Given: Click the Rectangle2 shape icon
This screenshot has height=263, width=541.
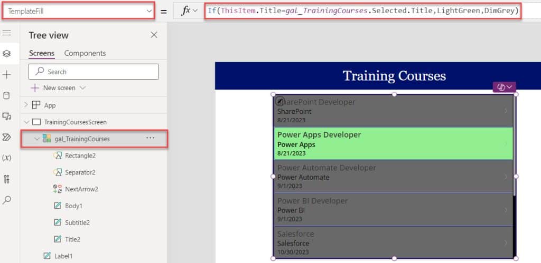Looking at the screenshot, I should tap(57, 155).
